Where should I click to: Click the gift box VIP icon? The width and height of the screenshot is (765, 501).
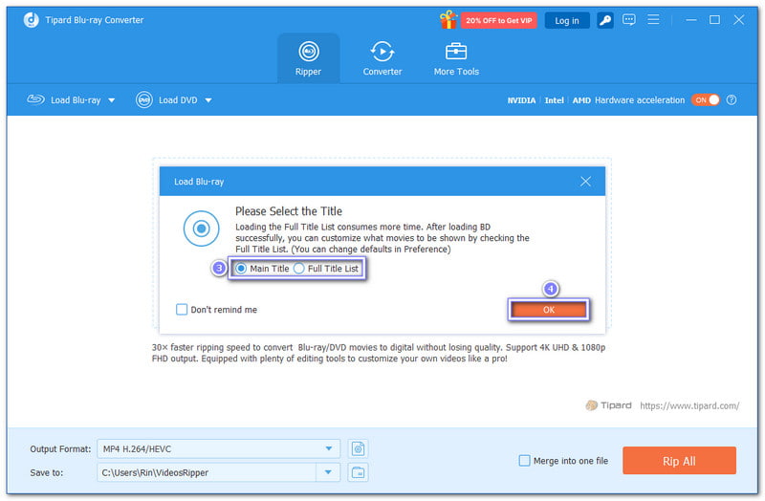[x=448, y=20]
